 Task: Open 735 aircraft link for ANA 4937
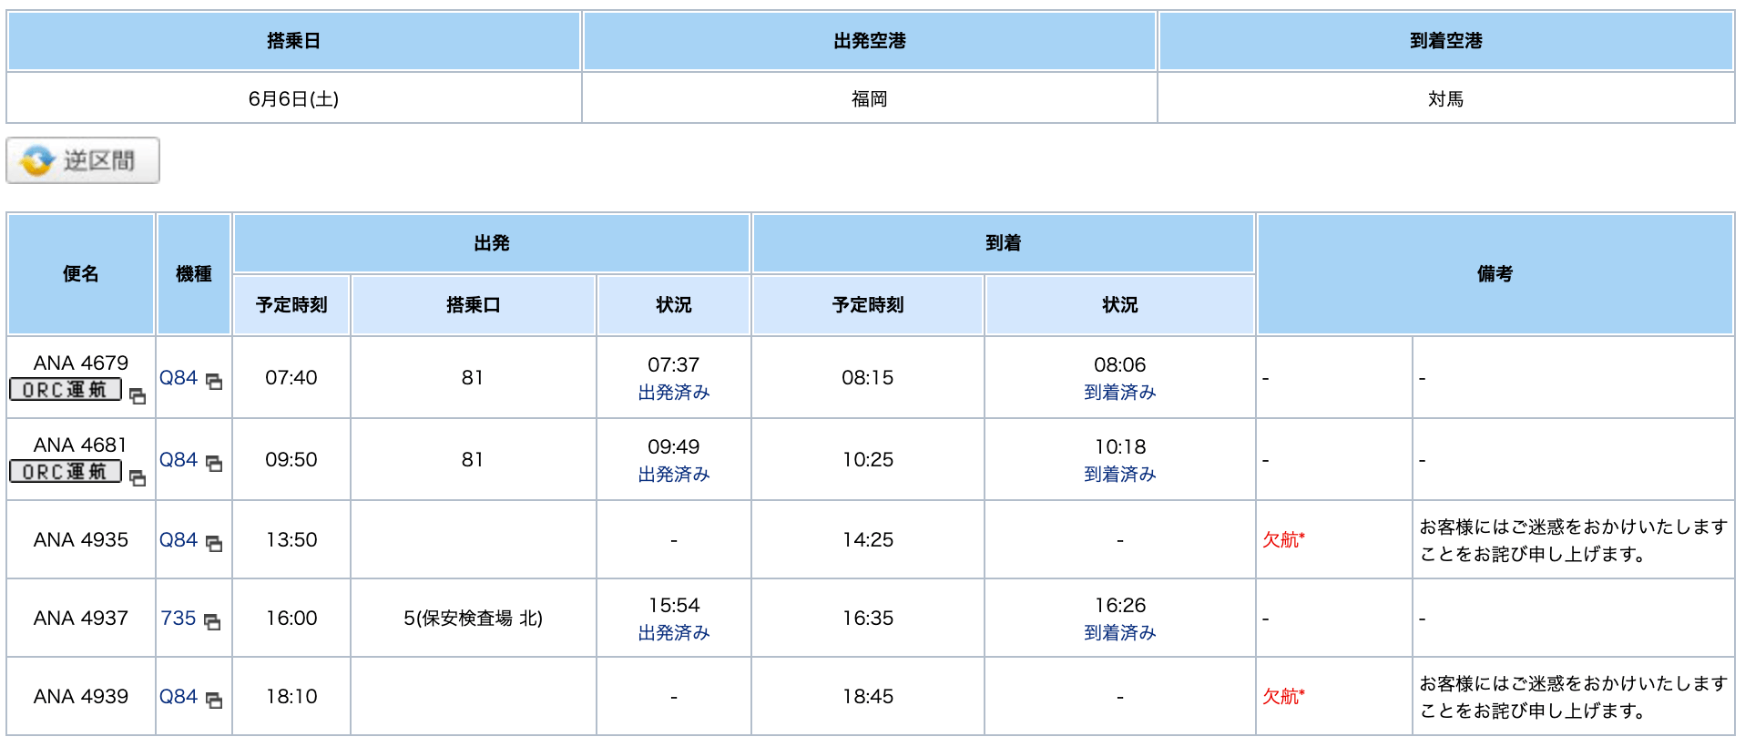coord(179,619)
